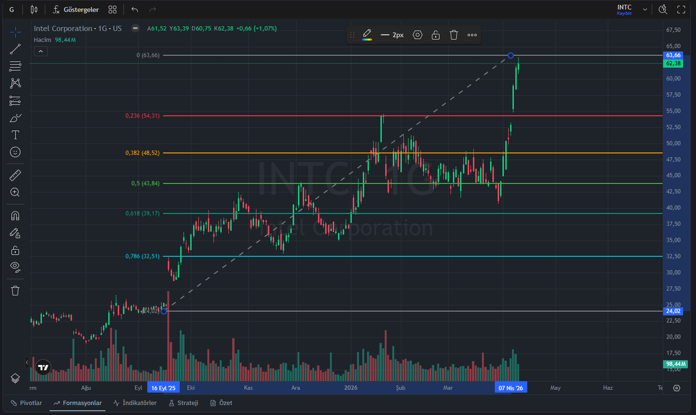This screenshot has height=415, width=696.
Task: Click the 62,38 current price label
Action: point(673,63)
